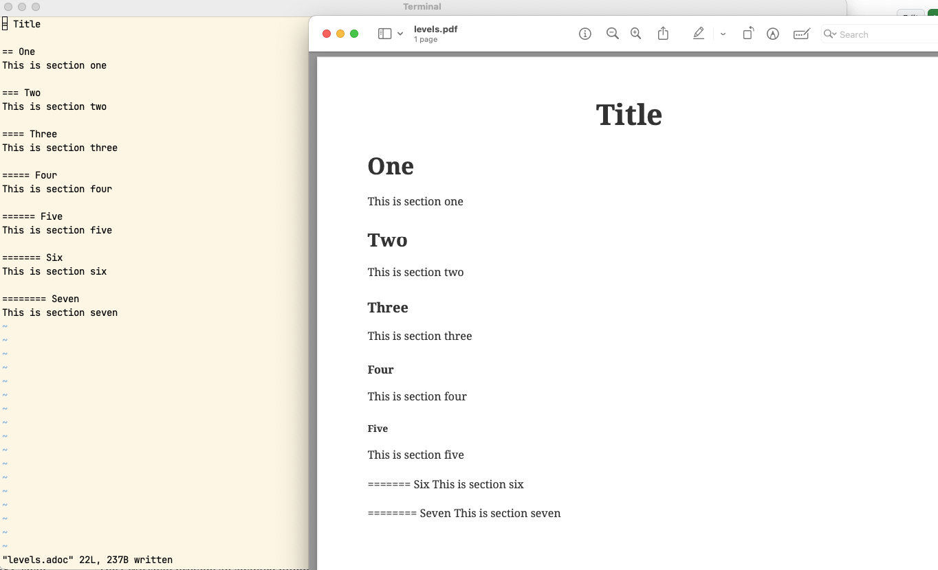Minimize Preview using the yellow button

[x=340, y=33]
